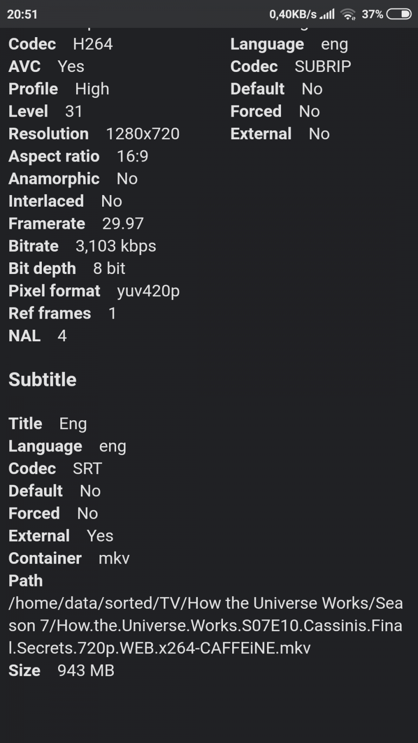This screenshot has width=418, height=743.
Task: Tap the SRT subtitle codec value
Action: coord(87,469)
